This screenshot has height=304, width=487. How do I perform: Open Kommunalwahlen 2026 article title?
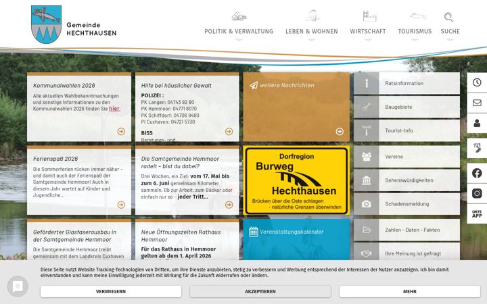click(x=64, y=86)
